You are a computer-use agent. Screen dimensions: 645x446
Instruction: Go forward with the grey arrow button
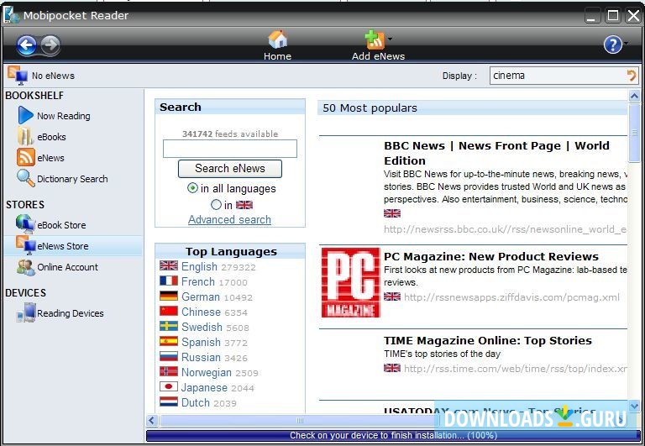click(x=50, y=45)
